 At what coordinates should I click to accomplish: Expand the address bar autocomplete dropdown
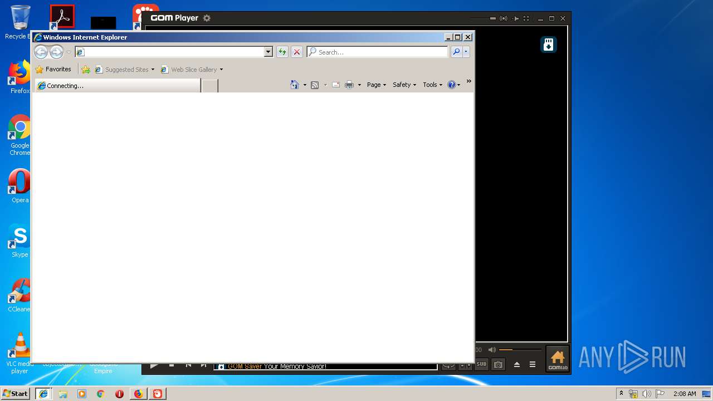coord(268,52)
